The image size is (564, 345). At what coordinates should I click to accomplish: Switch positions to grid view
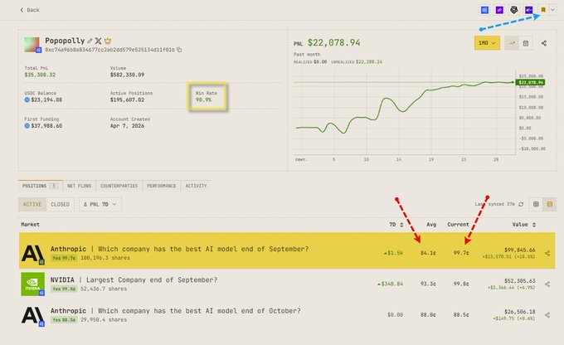536,204
